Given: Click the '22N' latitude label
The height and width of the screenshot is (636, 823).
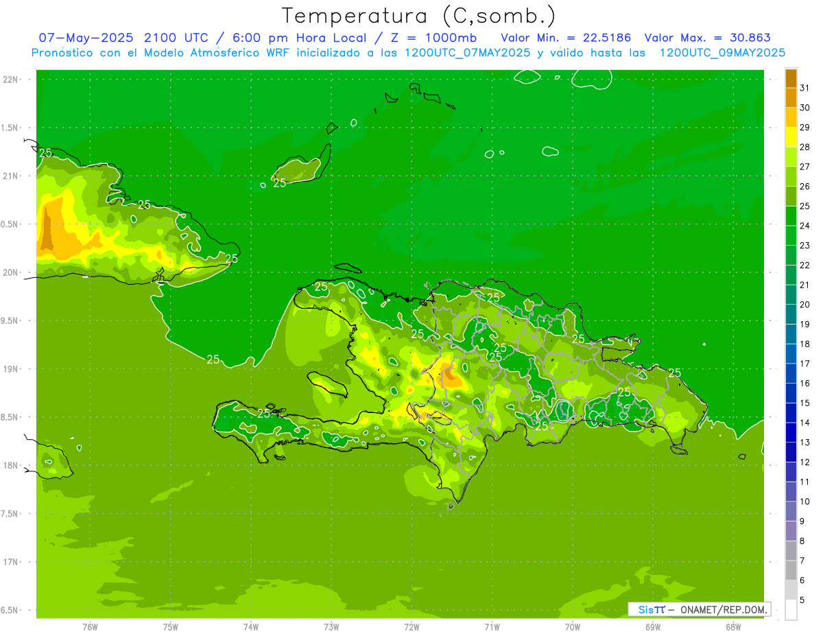Looking at the screenshot, I should point(10,79).
